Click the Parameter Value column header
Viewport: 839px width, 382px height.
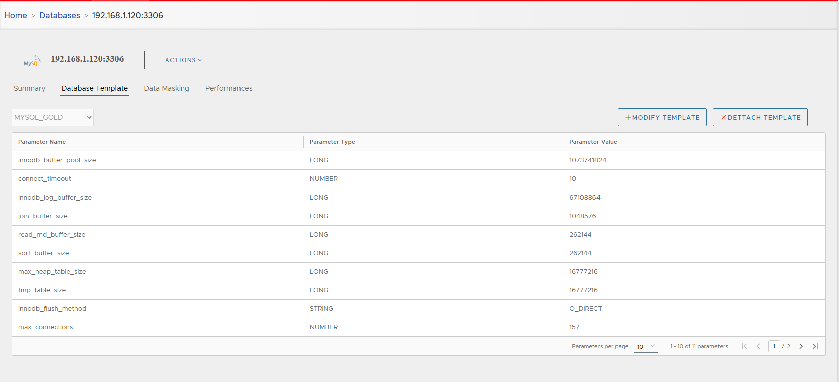coord(593,142)
